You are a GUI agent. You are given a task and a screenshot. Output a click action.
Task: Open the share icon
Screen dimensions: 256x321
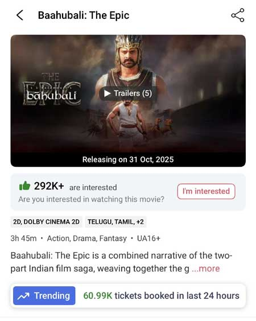tap(238, 15)
